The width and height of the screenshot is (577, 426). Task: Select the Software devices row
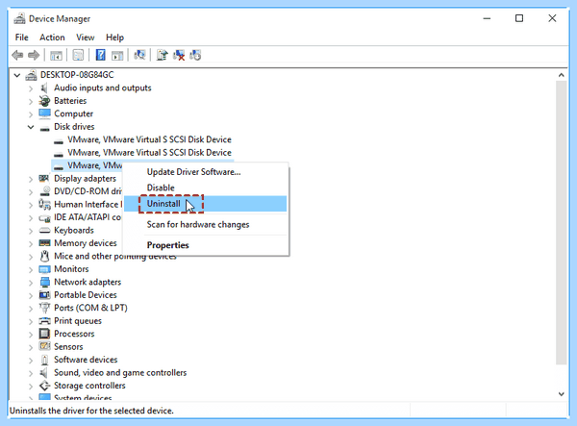coord(86,360)
